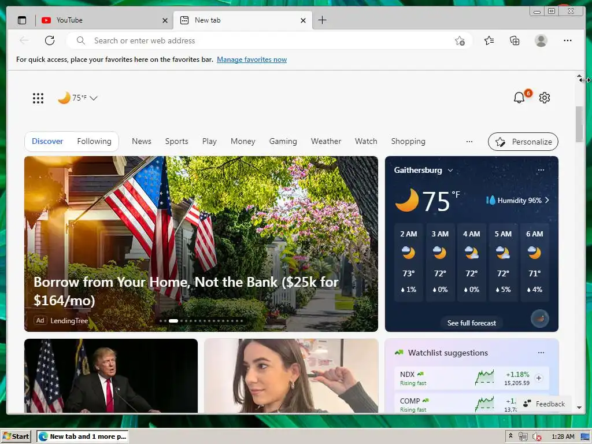Image resolution: width=592 pixels, height=444 pixels.
Task: Click the YouTube favicon in the tab strip
Action: [x=46, y=20]
